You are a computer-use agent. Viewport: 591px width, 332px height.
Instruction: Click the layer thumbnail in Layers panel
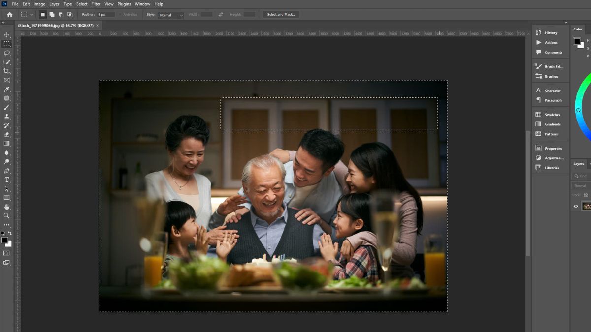(586, 206)
